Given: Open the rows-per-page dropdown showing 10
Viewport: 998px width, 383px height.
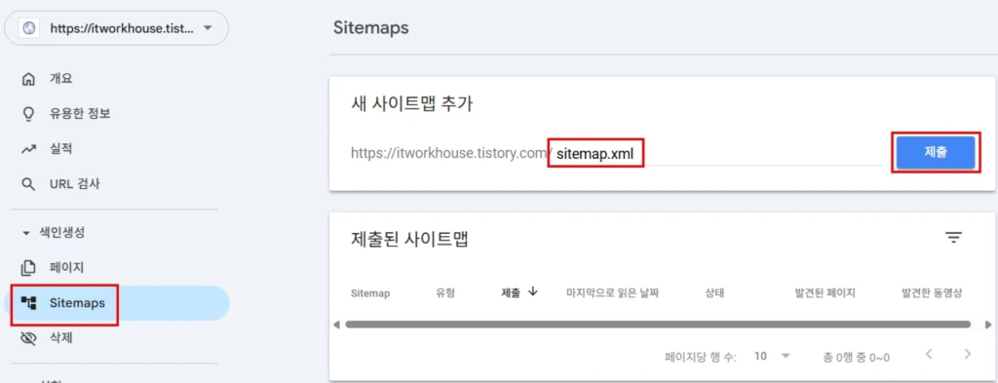Looking at the screenshot, I should 772,357.
